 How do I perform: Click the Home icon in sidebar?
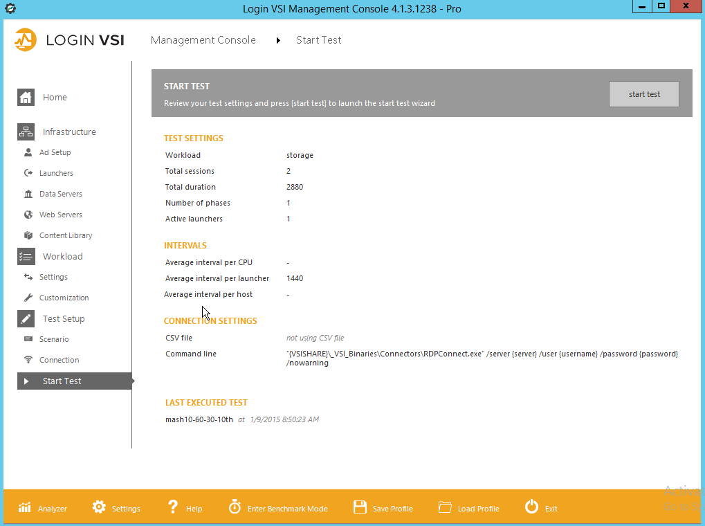[26, 97]
